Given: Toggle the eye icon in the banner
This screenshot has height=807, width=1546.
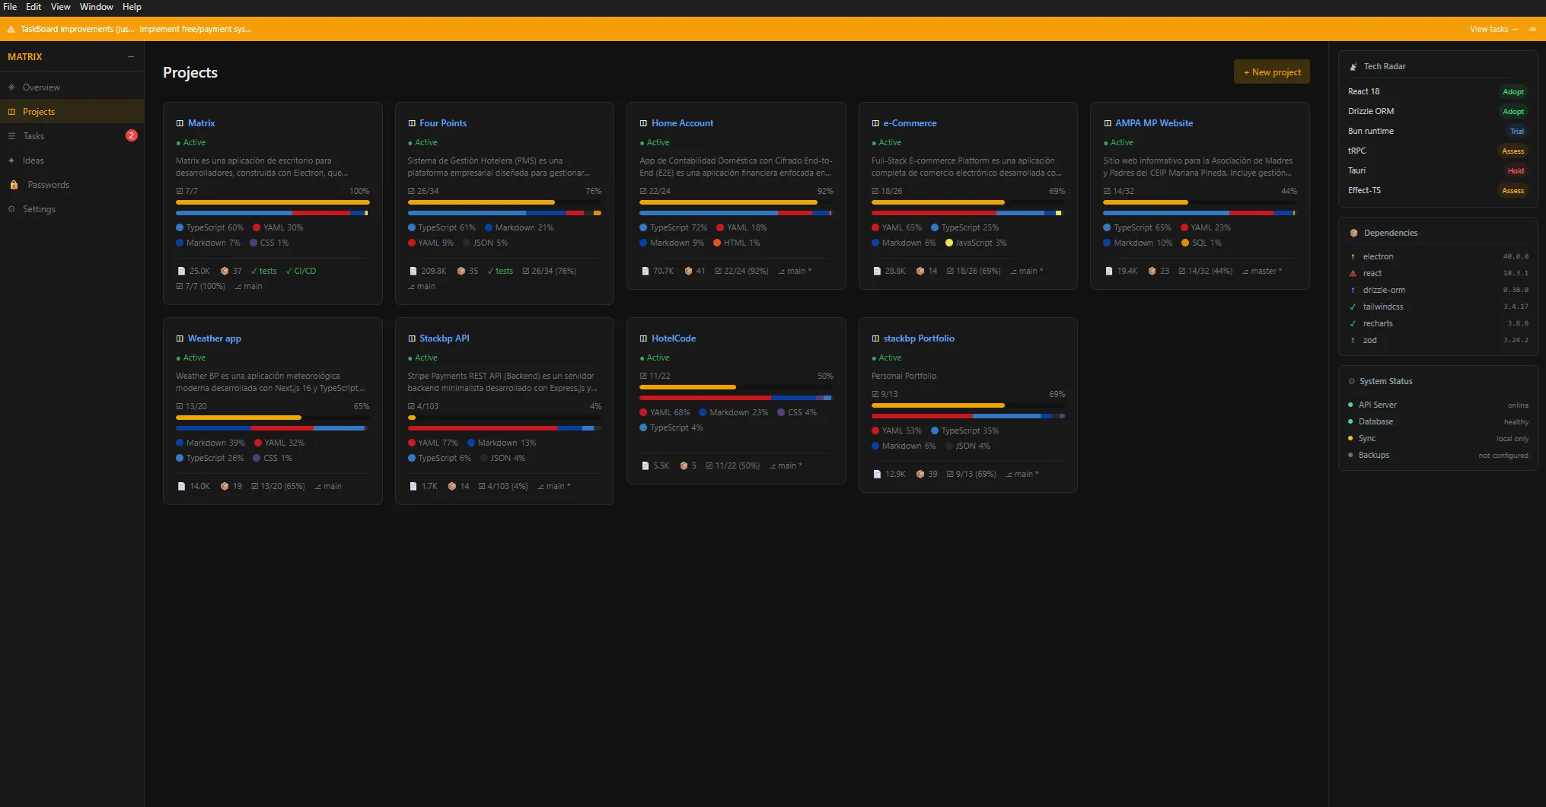Looking at the screenshot, I should click(x=1532, y=30).
